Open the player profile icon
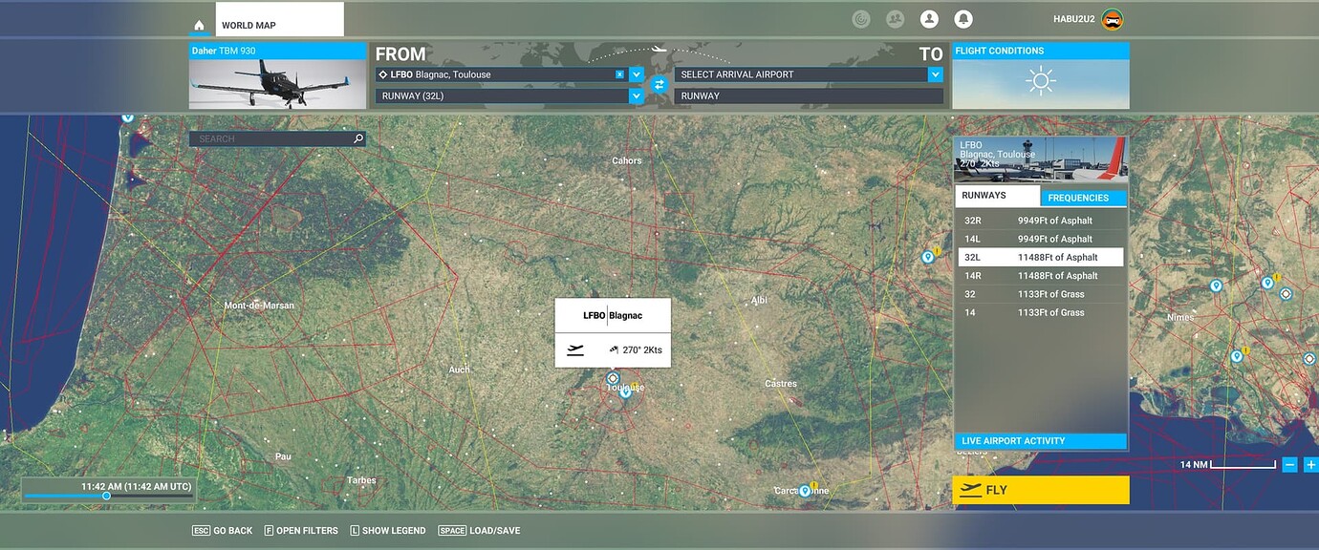The image size is (1319, 550). point(928,19)
